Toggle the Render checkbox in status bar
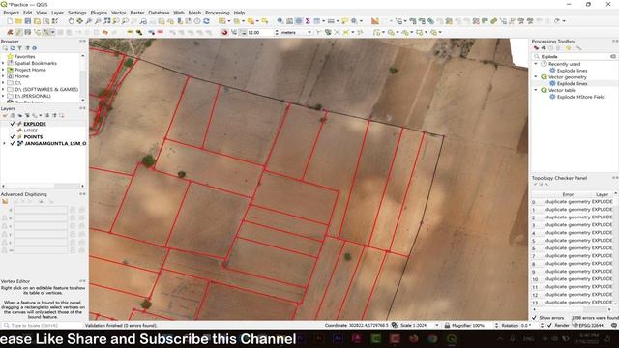This screenshot has height=348, width=619. click(x=549, y=326)
